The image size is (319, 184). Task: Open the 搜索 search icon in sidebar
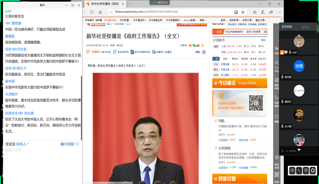coord(277,118)
